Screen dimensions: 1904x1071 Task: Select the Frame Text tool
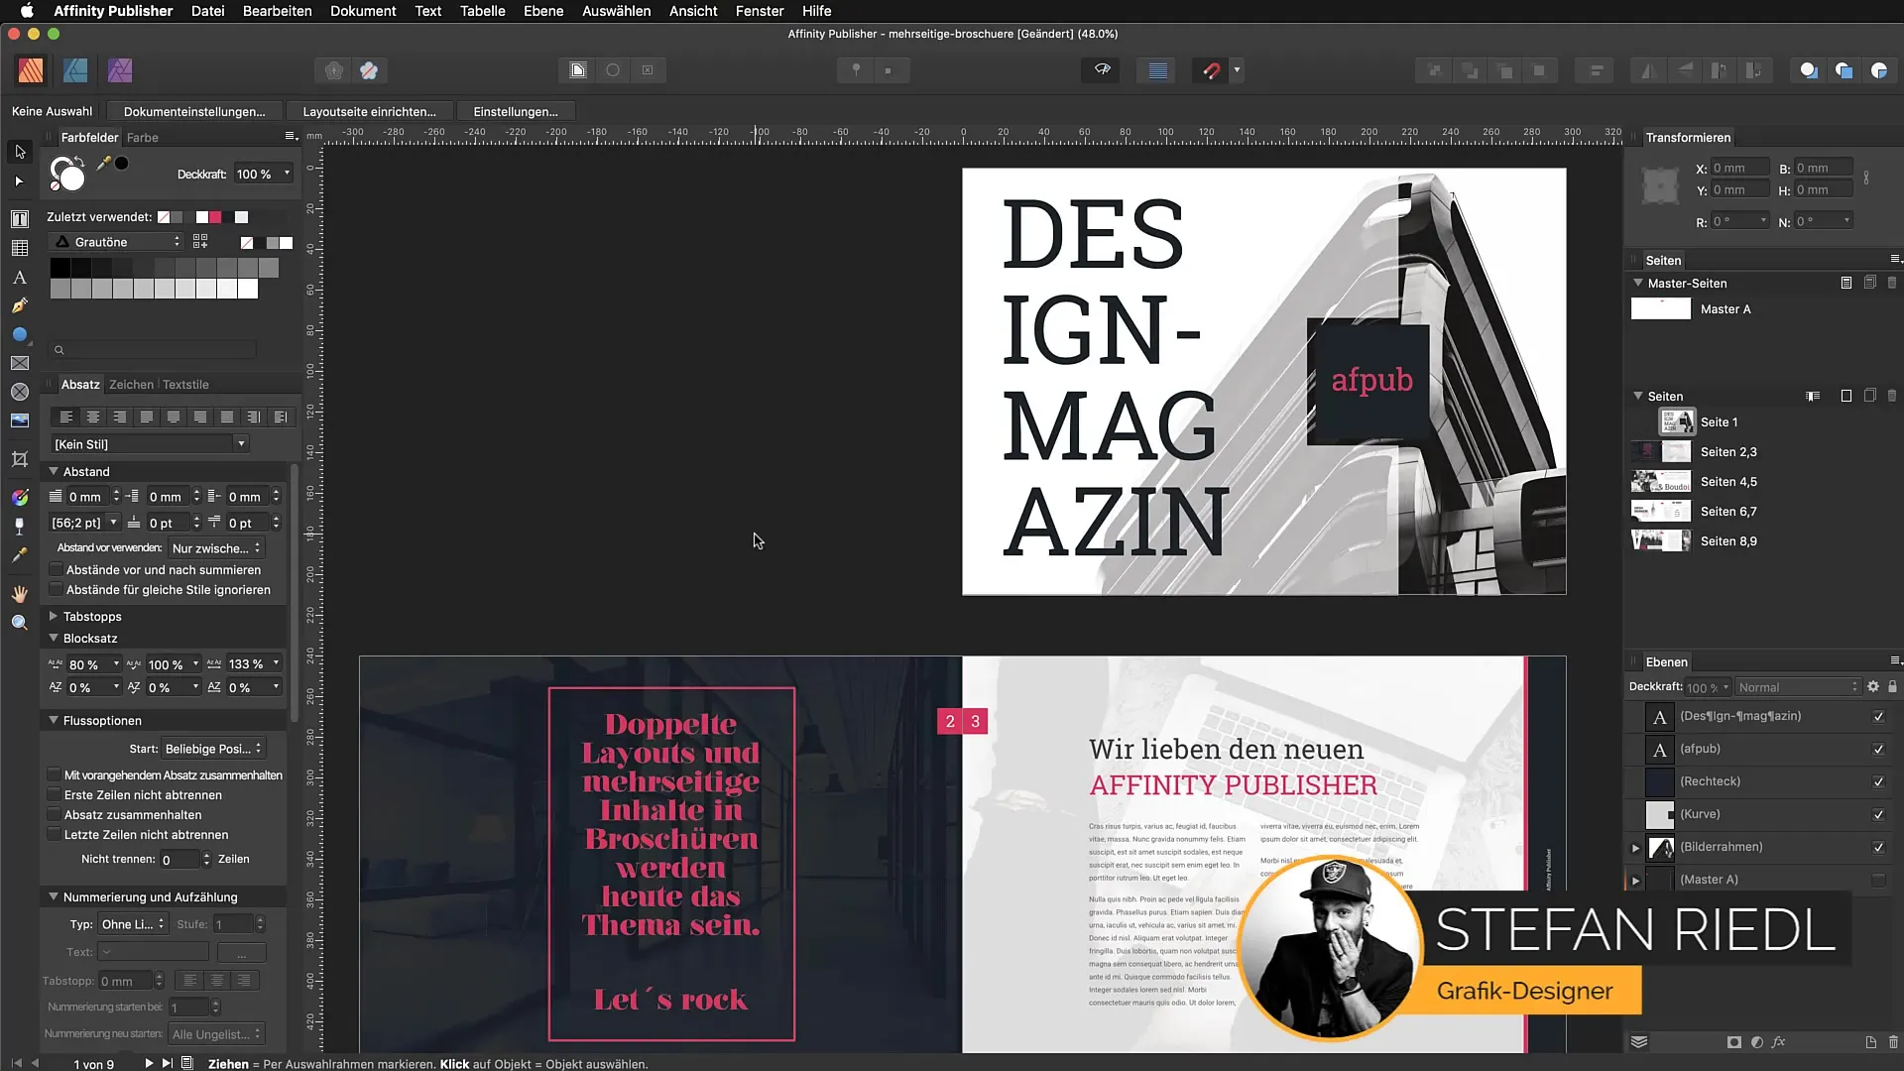[19, 218]
